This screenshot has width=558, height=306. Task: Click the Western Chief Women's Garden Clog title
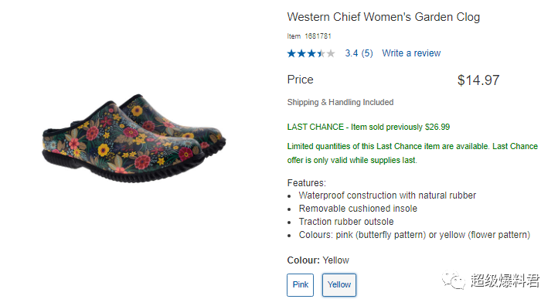click(x=383, y=17)
